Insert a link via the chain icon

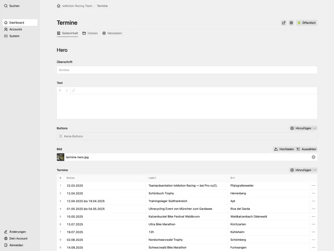tap(73, 90)
